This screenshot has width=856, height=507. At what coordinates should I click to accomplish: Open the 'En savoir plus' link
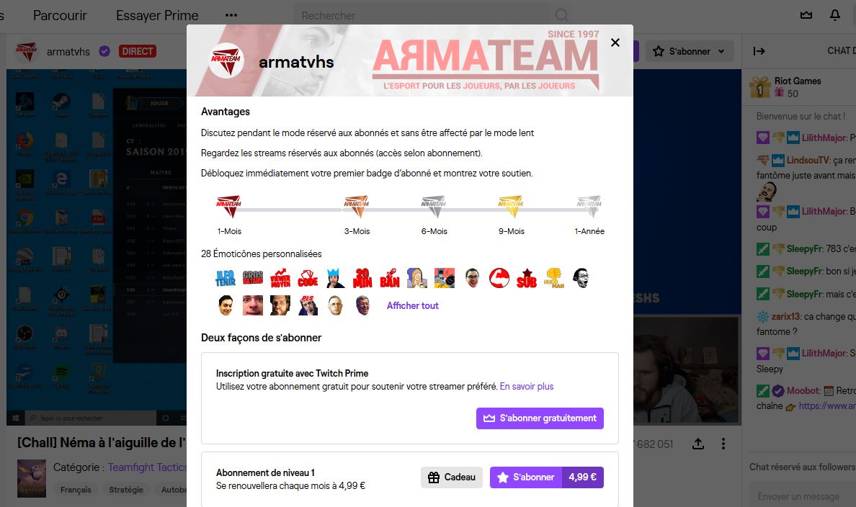527,387
